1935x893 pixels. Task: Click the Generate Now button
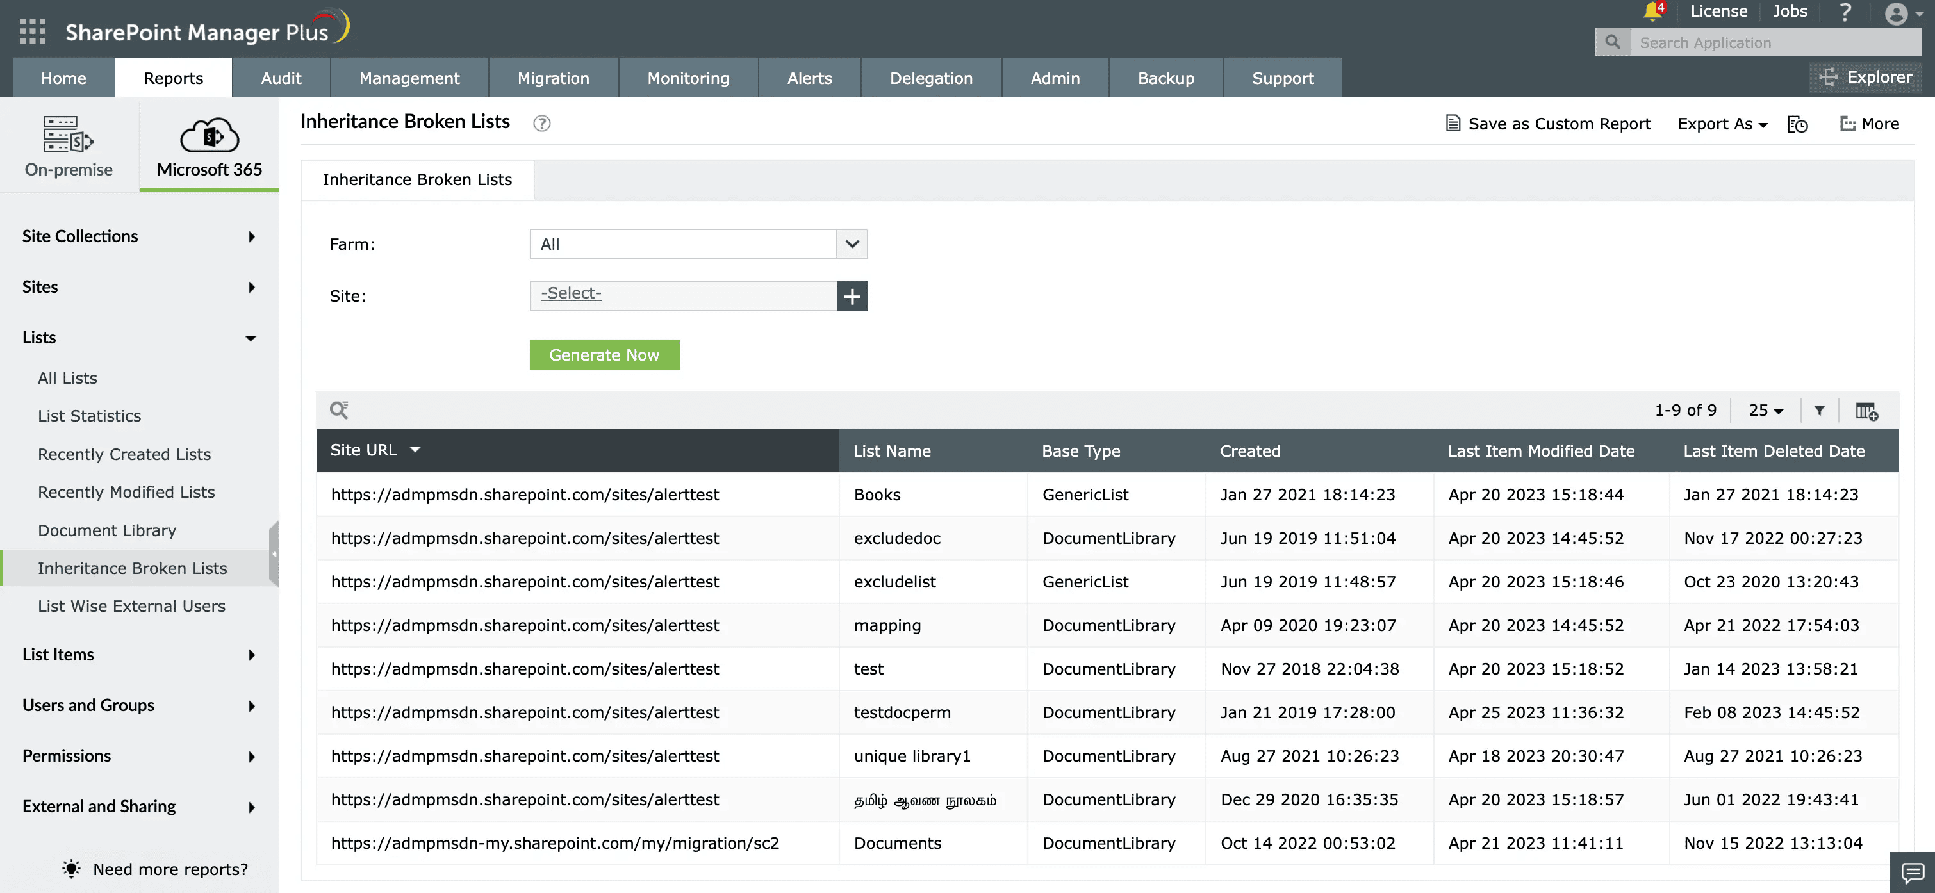pos(605,354)
